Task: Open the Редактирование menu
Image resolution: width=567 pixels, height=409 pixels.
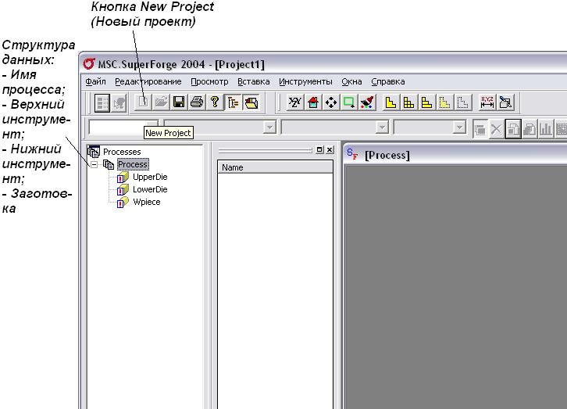Action: pyautogui.click(x=148, y=82)
